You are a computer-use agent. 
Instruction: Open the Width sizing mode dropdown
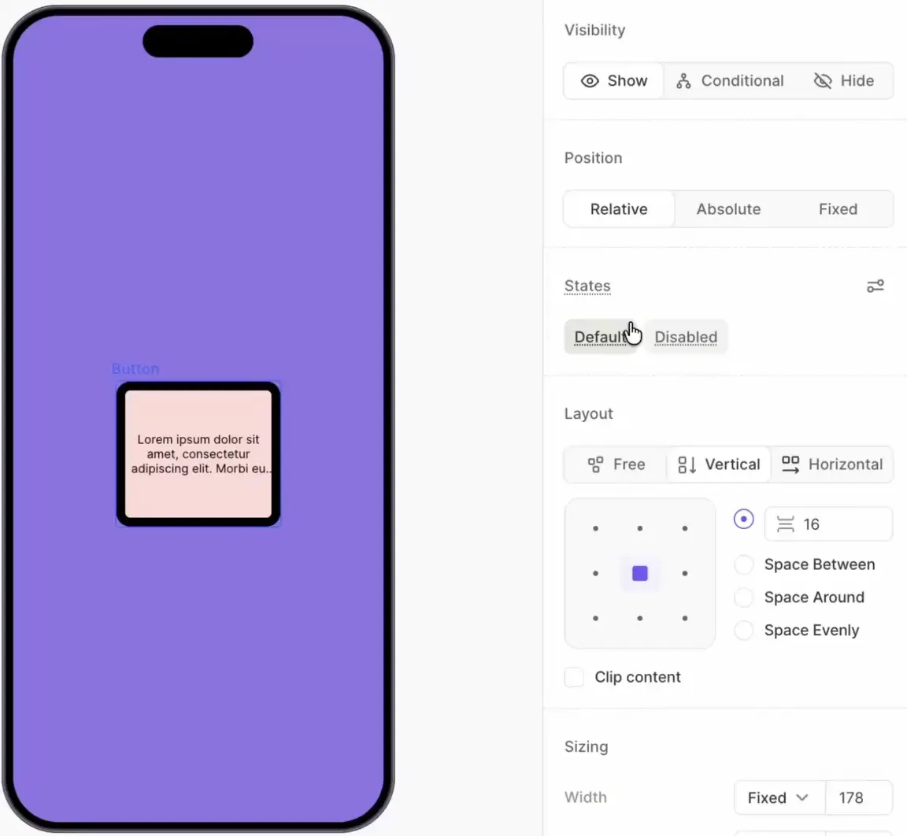779,798
